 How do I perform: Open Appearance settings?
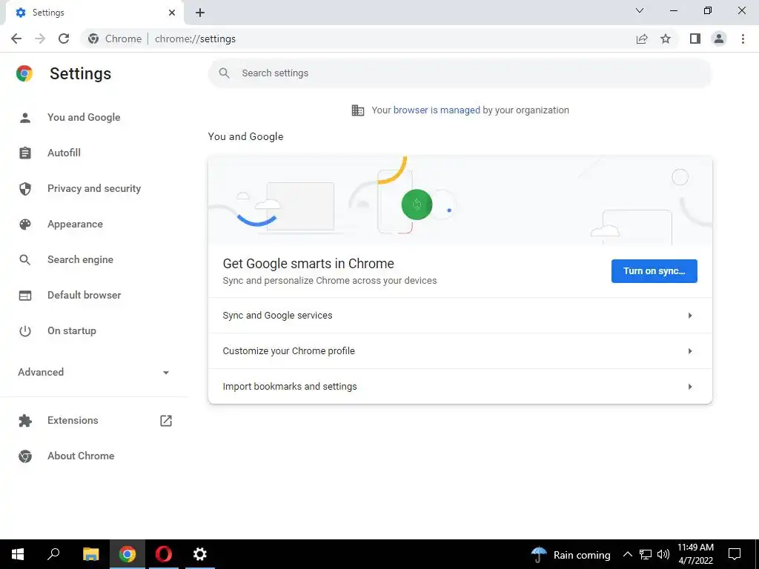(75, 224)
